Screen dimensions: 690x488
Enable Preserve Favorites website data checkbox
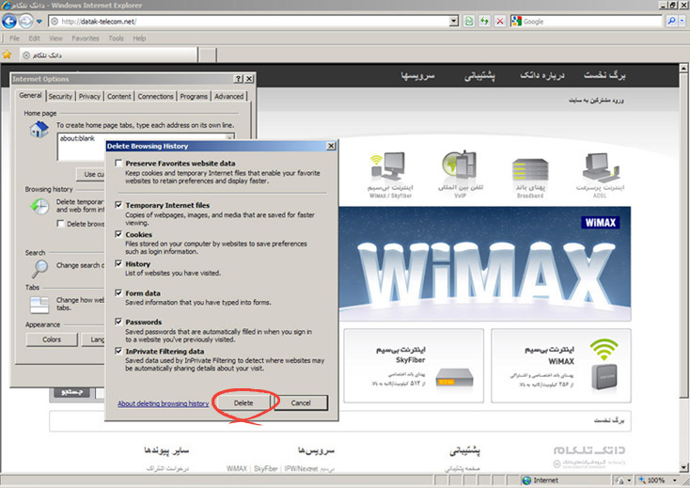118,164
